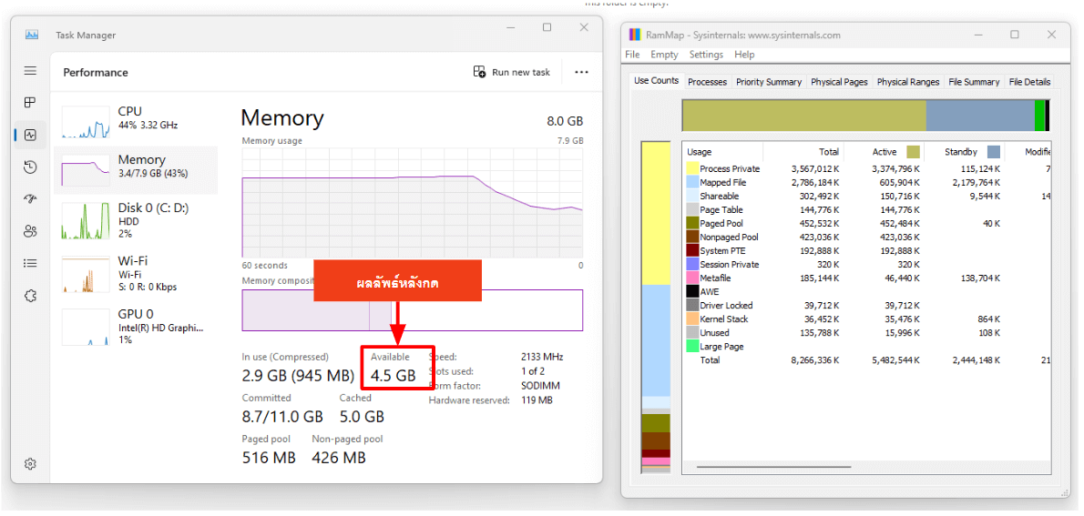The image size is (1084, 516).
Task: Click the Paged Pool olive color swatch
Action: click(692, 223)
